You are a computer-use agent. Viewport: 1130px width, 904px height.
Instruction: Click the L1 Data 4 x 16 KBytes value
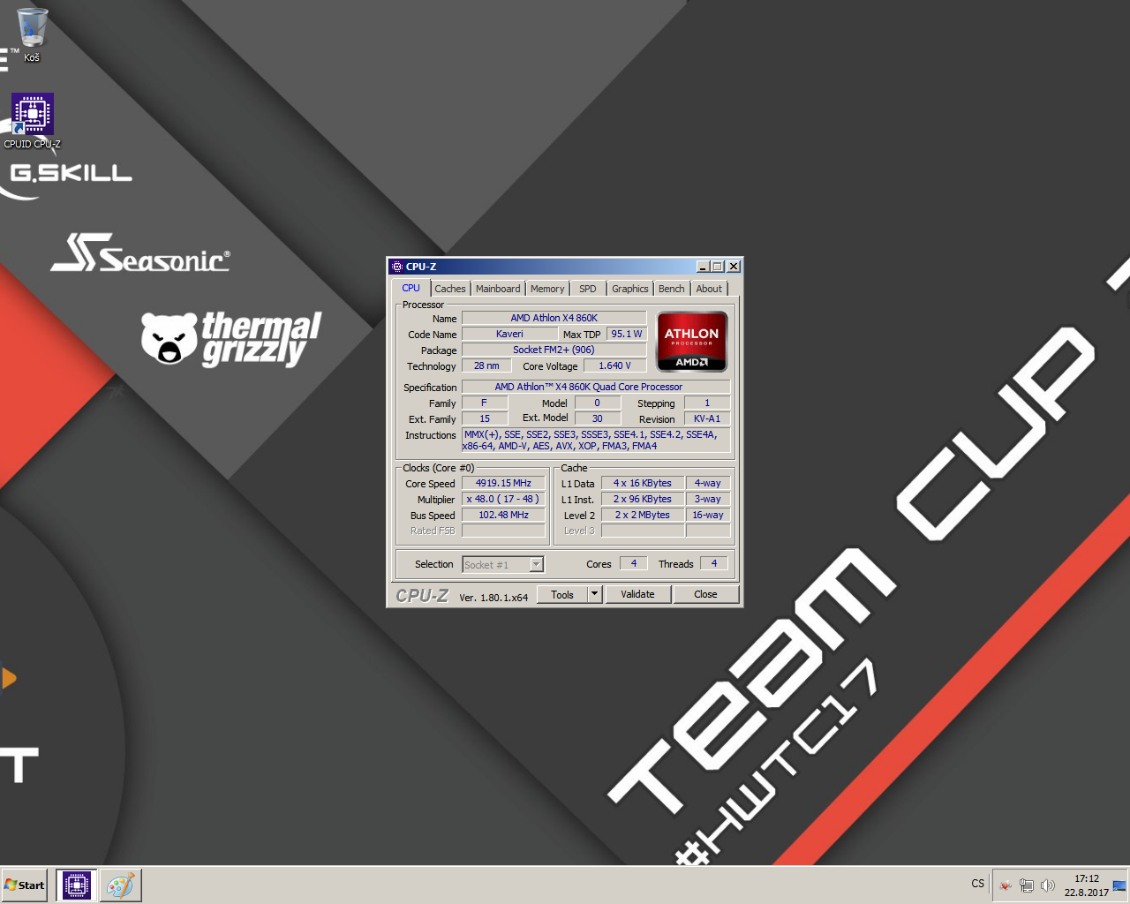(643, 483)
